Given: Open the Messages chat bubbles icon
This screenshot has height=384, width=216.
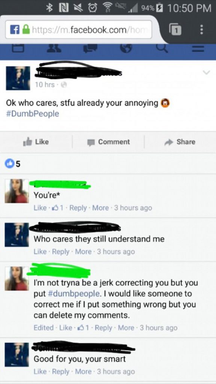Looking at the screenshot, I should tap(90, 48).
